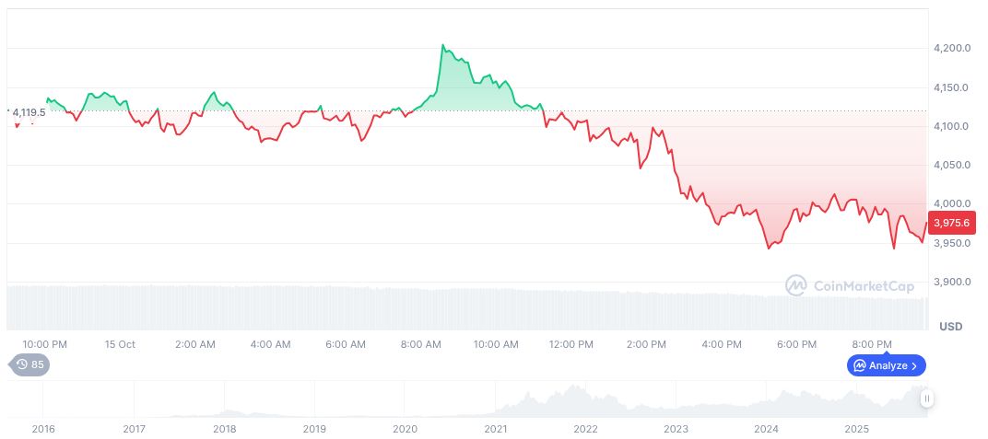Click the 4,119.5 opening price label
The width and height of the screenshot is (988, 439).
tap(28, 112)
